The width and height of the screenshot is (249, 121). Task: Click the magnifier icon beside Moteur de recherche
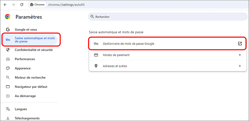pos(8,78)
